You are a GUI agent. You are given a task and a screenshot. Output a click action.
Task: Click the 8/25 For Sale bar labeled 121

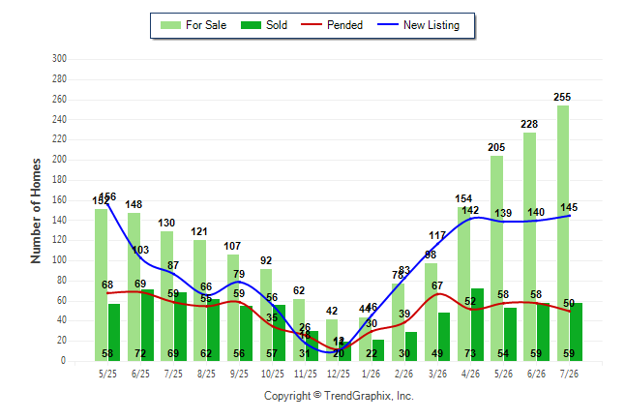point(199,300)
